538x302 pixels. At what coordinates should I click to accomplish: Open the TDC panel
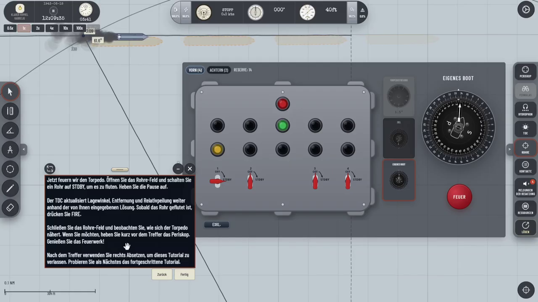click(x=525, y=129)
